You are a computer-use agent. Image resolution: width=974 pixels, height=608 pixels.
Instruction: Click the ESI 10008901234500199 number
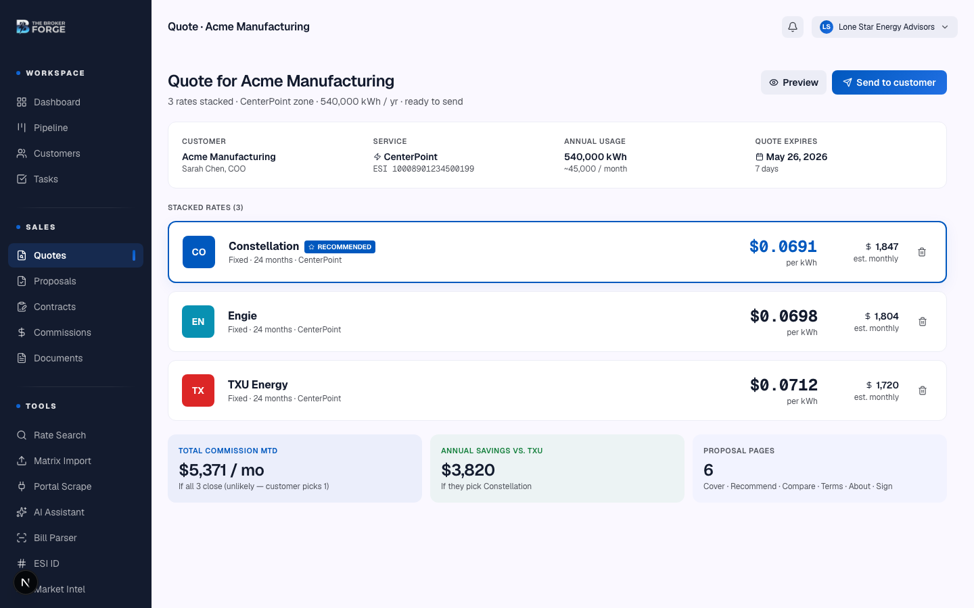point(423,169)
